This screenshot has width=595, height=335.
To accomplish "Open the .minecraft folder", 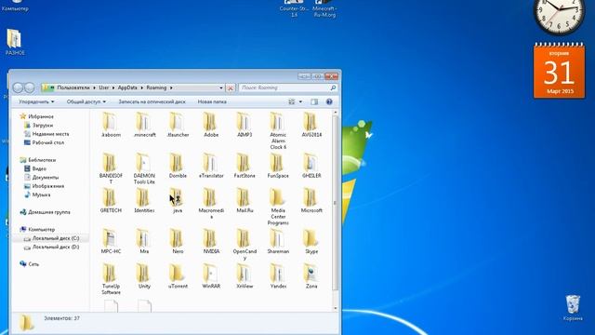I will (144, 125).
